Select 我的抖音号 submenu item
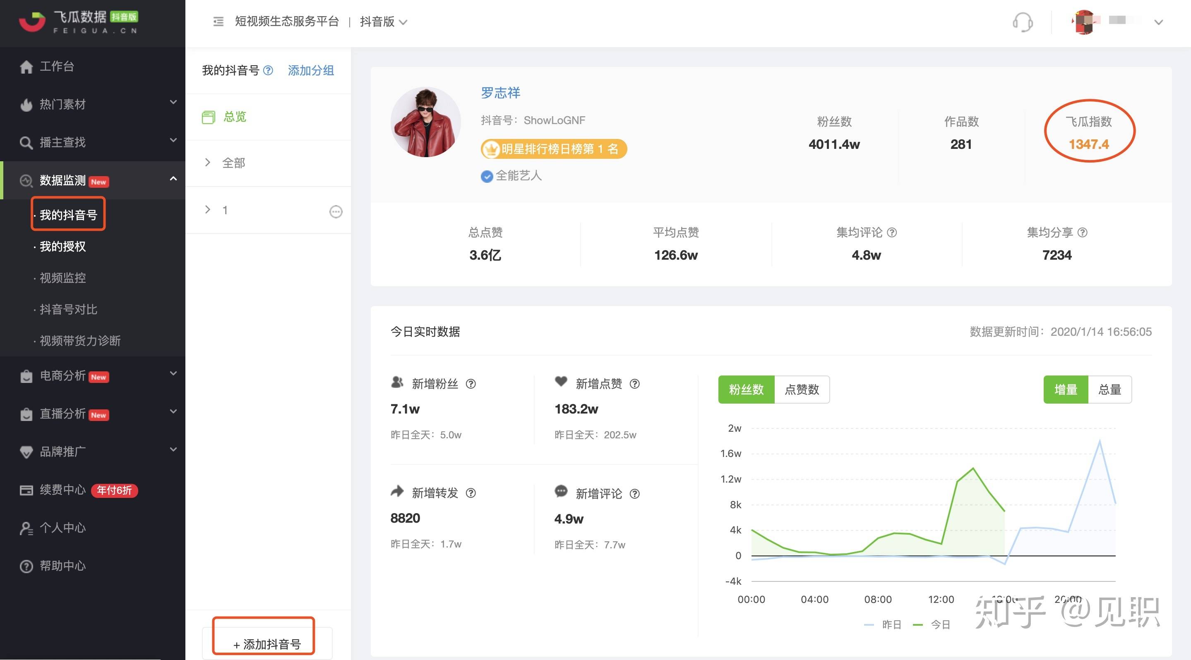The image size is (1191, 660). (x=68, y=214)
